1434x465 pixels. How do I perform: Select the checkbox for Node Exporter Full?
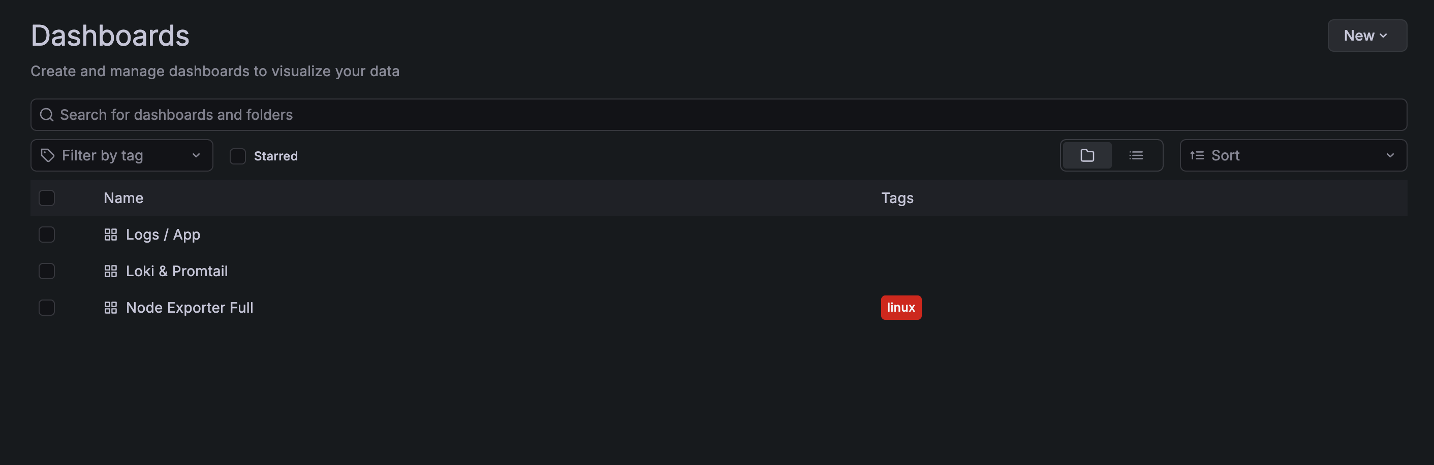tap(47, 307)
